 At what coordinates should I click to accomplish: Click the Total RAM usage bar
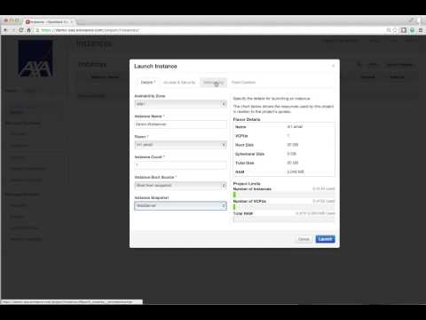284,220
